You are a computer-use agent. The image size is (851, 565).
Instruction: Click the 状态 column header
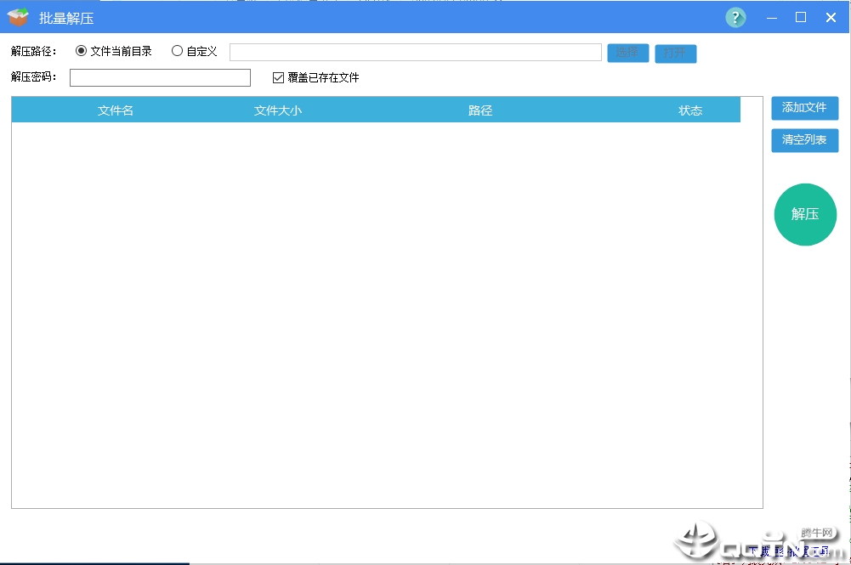(690, 110)
